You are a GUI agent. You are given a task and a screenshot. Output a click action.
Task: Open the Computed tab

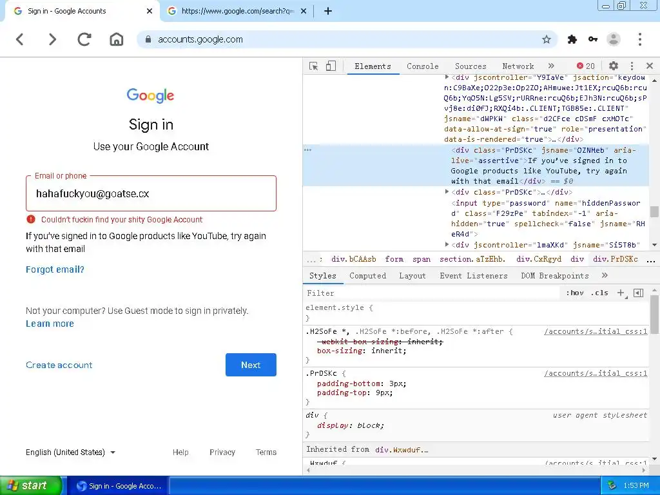pyautogui.click(x=367, y=276)
